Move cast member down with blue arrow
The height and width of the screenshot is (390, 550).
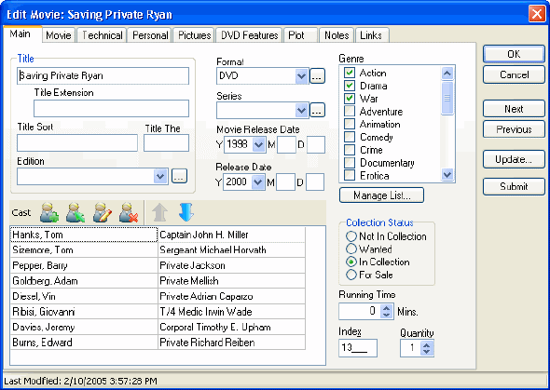[186, 212]
